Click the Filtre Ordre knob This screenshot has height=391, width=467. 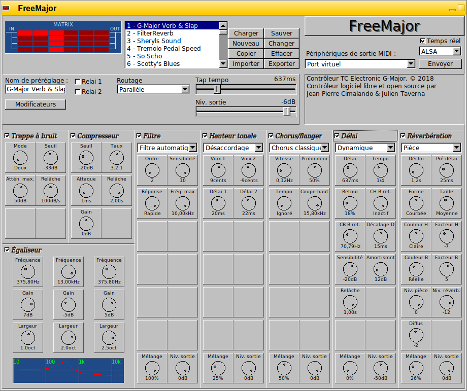pos(152,170)
